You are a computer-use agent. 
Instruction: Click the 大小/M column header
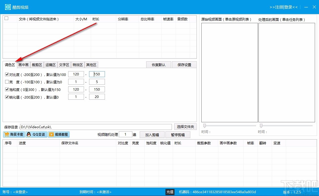82,19
